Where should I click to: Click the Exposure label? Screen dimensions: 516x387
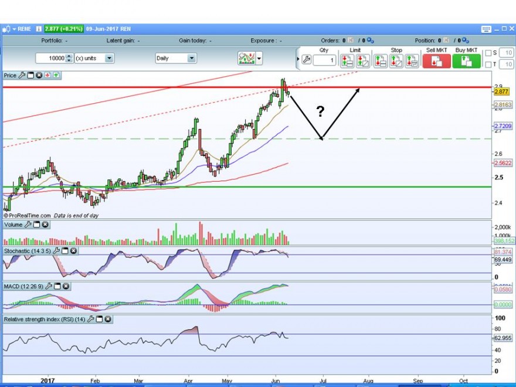tap(263, 40)
